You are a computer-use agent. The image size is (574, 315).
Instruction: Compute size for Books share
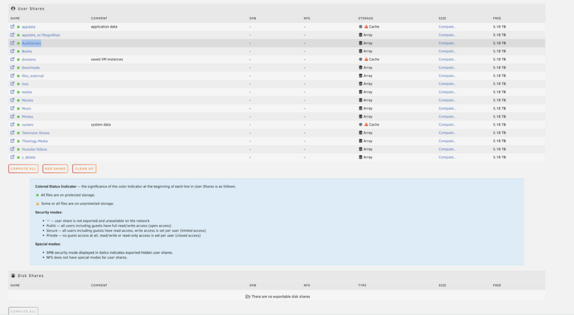(x=447, y=51)
